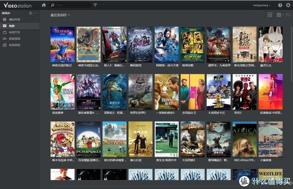Open the 电视节目 library
The height and width of the screenshot is (189, 293).
coord(20,32)
